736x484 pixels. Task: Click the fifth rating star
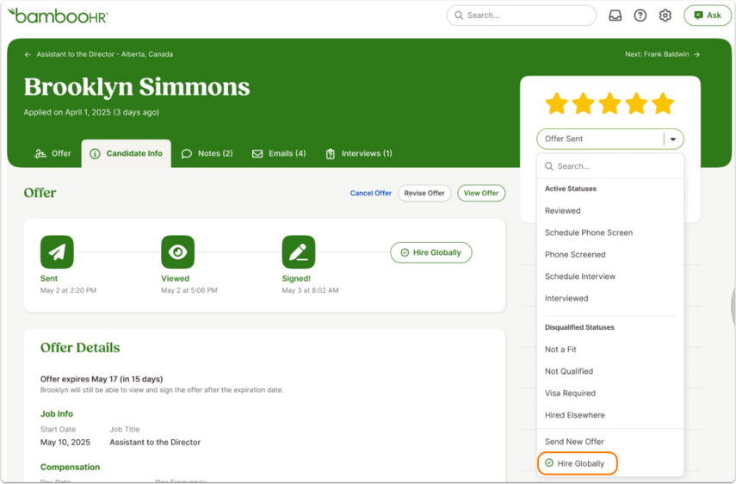[x=663, y=103]
